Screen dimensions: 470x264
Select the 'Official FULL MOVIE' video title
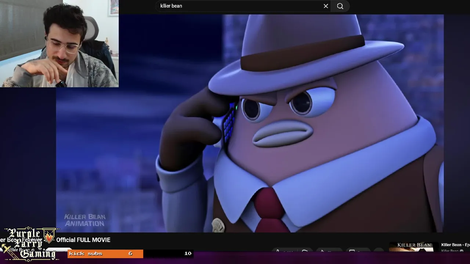83,240
